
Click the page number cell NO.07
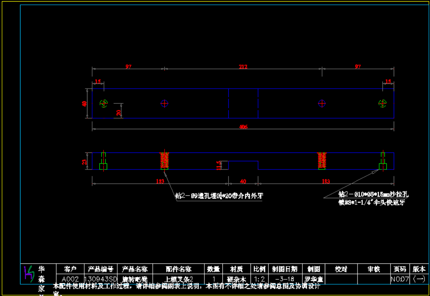tap(400, 279)
